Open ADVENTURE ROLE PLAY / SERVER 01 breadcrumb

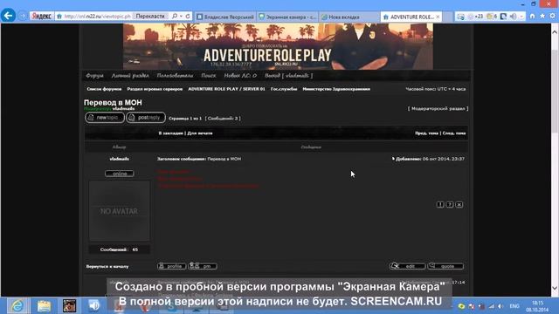click(227, 89)
